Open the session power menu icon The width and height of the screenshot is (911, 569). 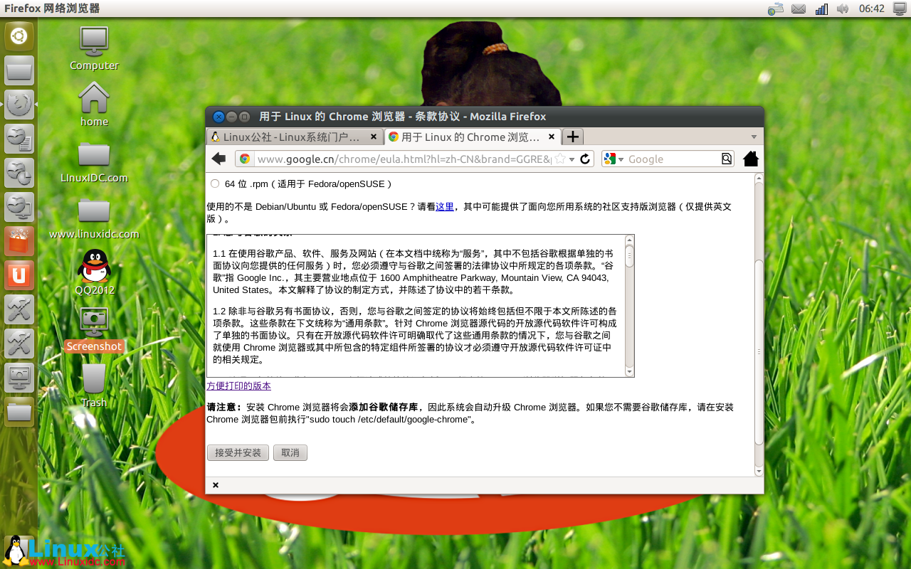pyautogui.click(x=900, y=9)
